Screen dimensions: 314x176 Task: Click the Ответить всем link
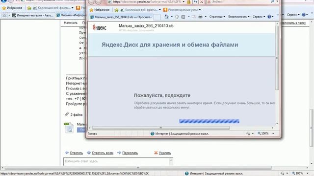pyautogui.click(x=103, y=153)
